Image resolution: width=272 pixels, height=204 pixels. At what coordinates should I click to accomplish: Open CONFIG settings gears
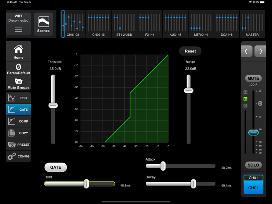click(18, 156)
